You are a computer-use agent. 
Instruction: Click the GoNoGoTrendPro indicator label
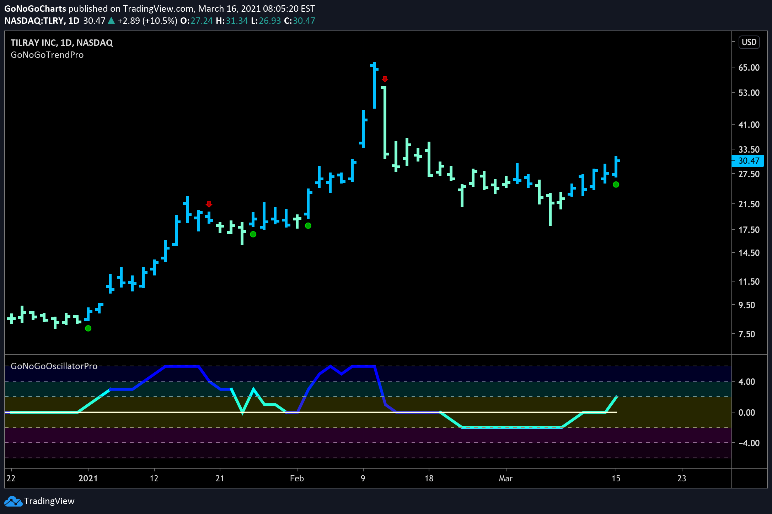point(47,55)
